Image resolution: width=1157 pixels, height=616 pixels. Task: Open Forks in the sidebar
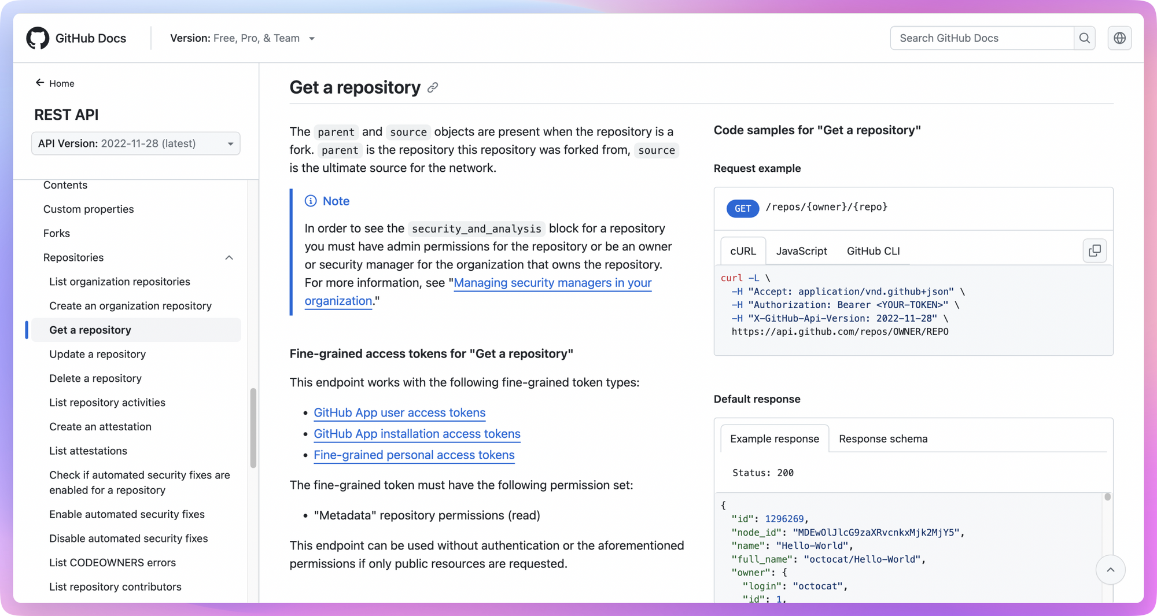point(57,233)
